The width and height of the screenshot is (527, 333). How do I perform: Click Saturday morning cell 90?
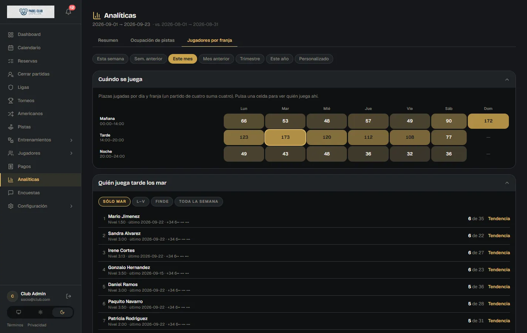(x=449, y=121)
